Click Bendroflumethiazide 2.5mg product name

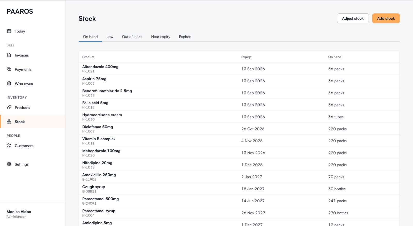(x=107, y=91)
